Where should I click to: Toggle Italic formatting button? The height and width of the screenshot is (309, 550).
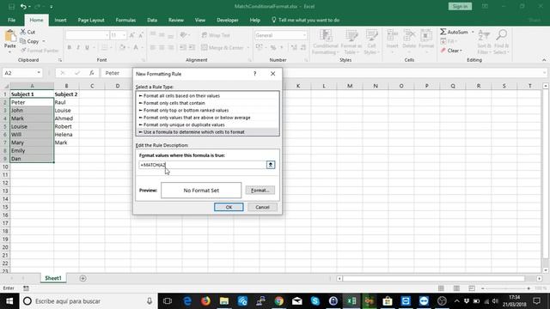click(x=78, y=47)
